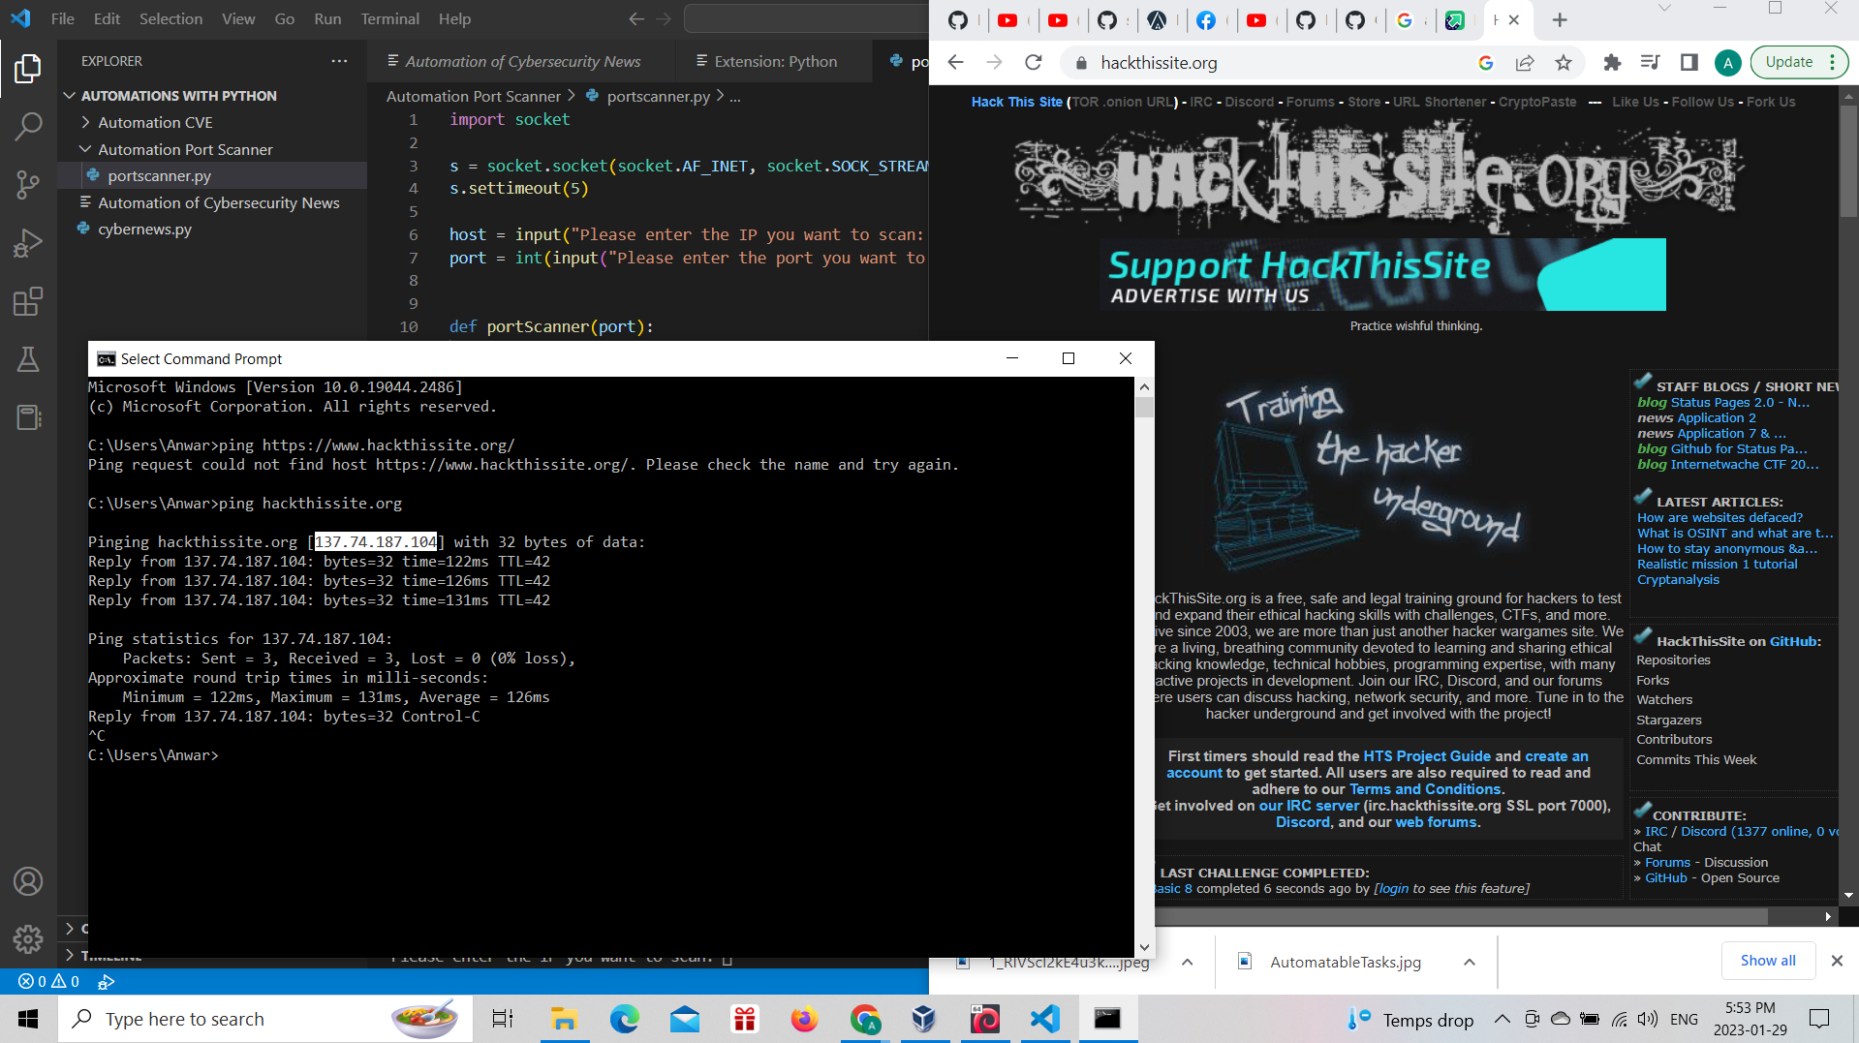Collapse AUTOMATIONS WITH PYTHON section
The width and height of the screenshot is (1859, 1043).
click(x=69, y=95)
